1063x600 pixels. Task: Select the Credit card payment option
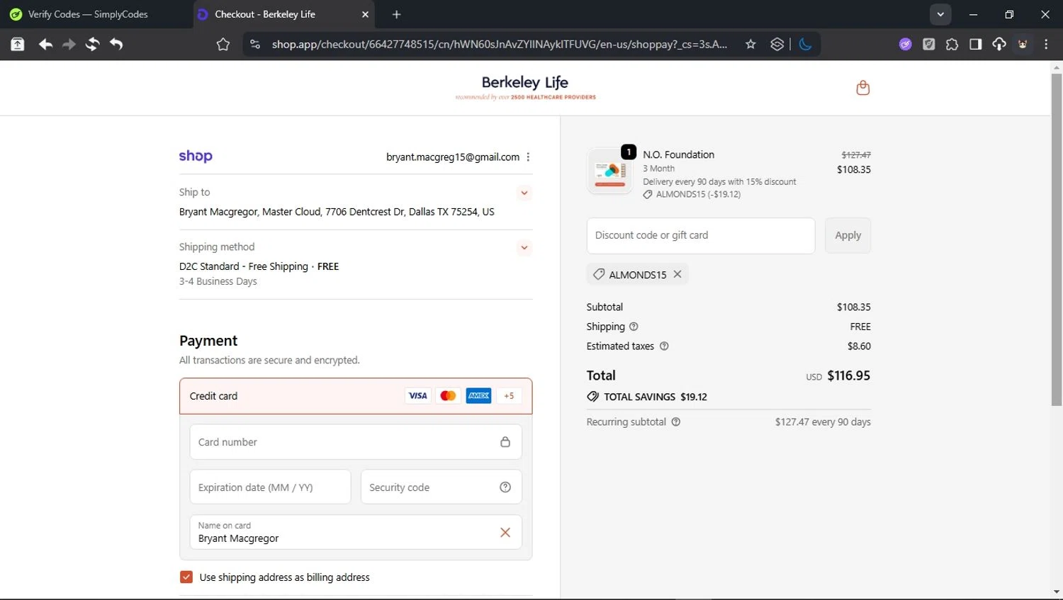tap(356, 396)
